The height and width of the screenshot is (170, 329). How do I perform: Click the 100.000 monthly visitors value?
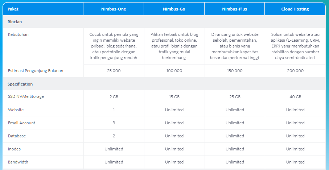click(174, 71)
